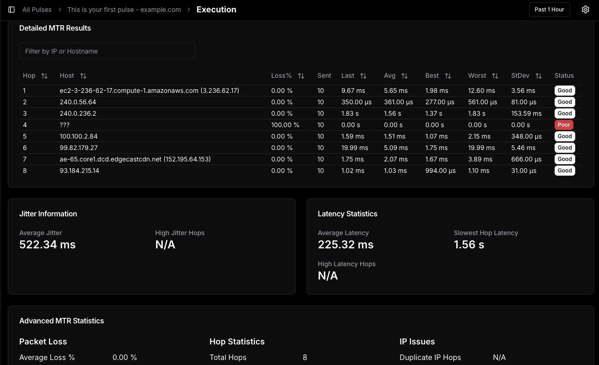Click the Average Jitter 522.34 ms value

click(48, 245)
